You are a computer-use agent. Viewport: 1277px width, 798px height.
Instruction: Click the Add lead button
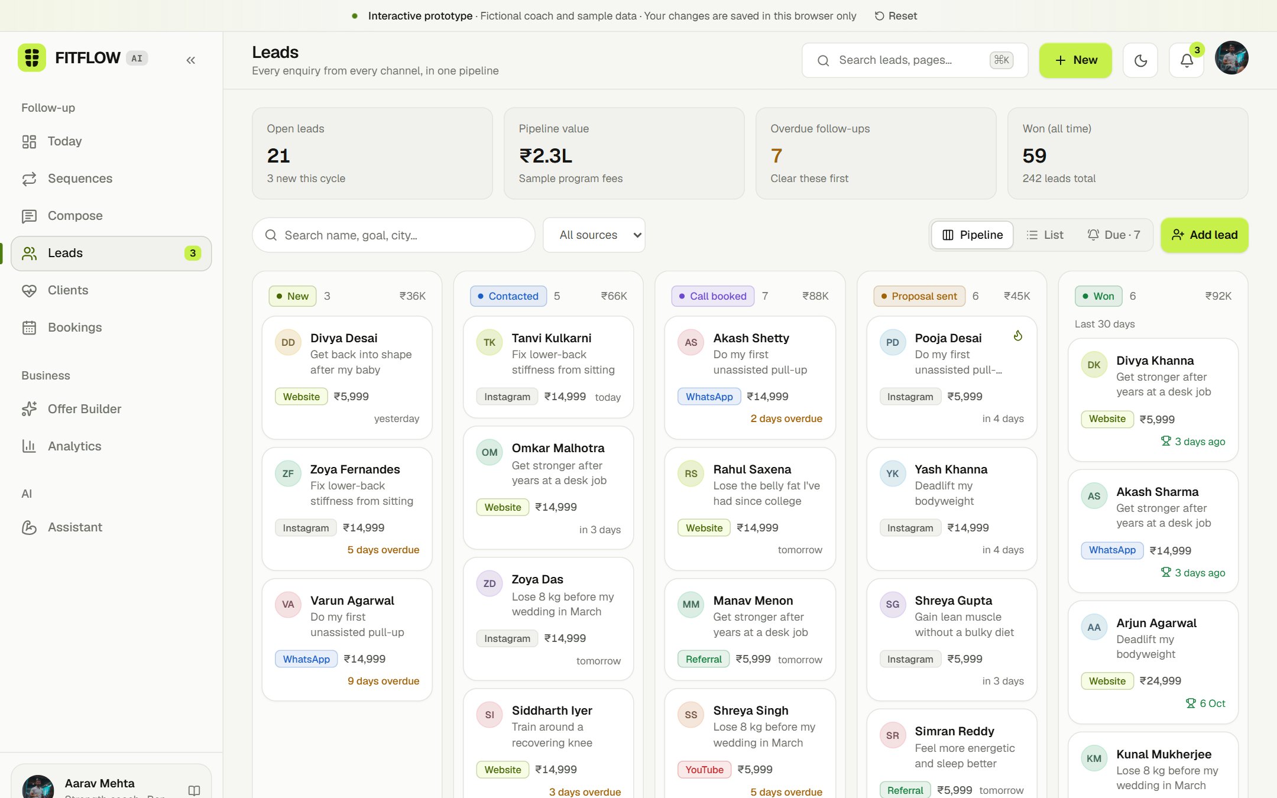(1204, 235)
